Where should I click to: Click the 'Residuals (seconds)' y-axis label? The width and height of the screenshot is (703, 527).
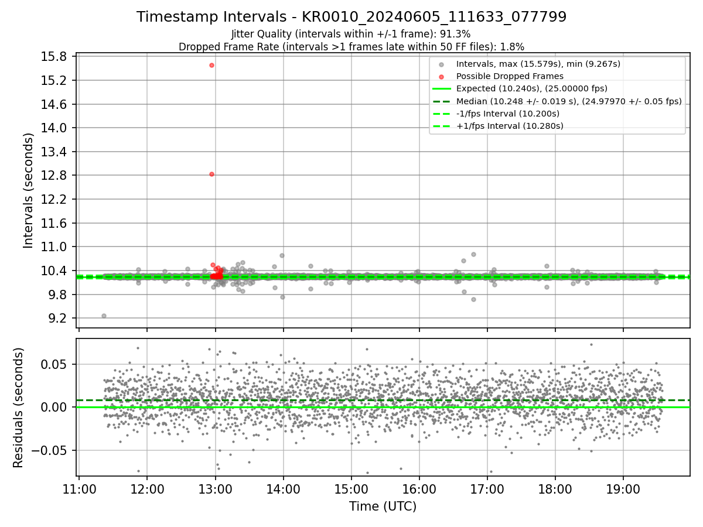tap(19, 408)
